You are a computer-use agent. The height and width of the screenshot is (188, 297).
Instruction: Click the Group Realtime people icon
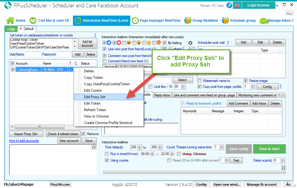click(x=188, y=21)
